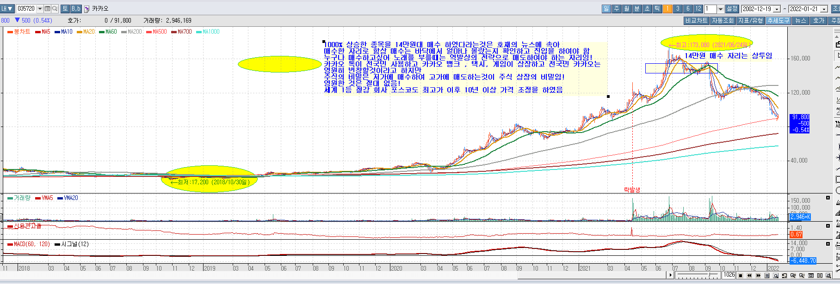Click the fast-forward double-arrow button
Image resolution: width=840 pixels, height=284 pixels.
(x=758, y=275)
